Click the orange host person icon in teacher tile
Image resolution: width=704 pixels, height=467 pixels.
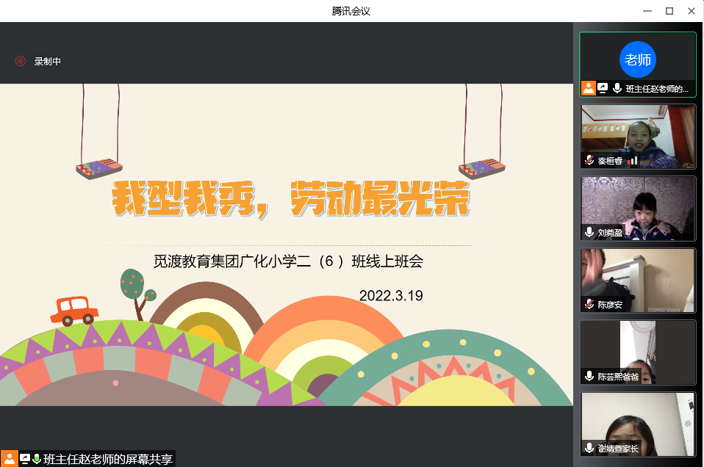(589, 88)
